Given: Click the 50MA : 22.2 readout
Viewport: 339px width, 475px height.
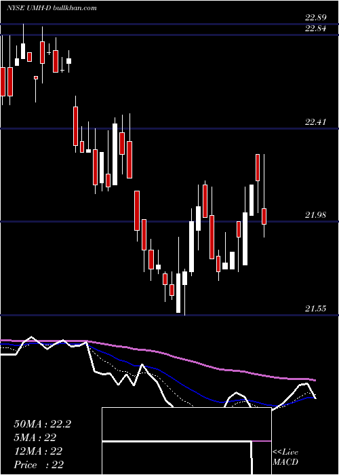Looking at the screenshot, I should [42, 424].
